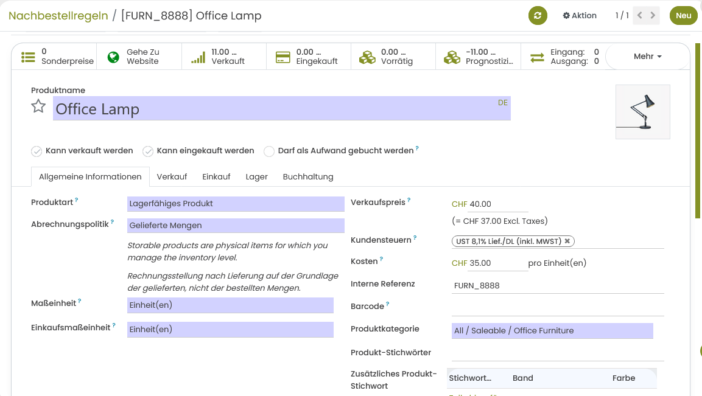Click the Gehe Zu Website globe icon
The height and width of the screenshot is (396, 702).
tap(113, 57)
